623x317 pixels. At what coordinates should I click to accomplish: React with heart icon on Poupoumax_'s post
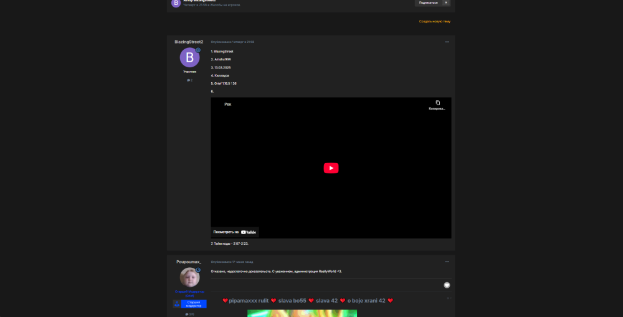(447, 285)
